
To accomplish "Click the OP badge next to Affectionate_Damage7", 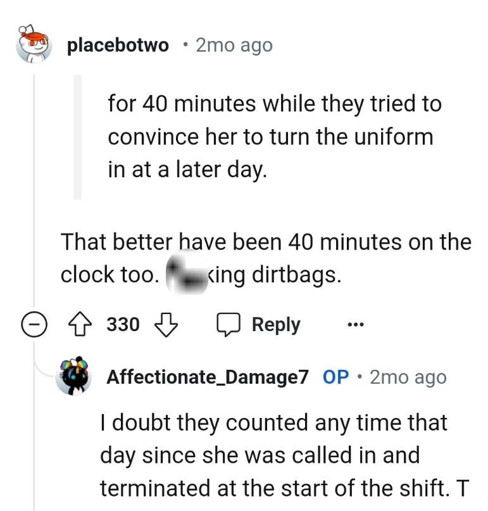I will pos(336,377).
